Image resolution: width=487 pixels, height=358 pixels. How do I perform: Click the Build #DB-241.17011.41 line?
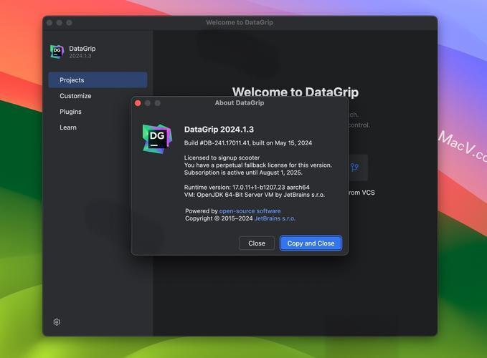tap(248, 143)
